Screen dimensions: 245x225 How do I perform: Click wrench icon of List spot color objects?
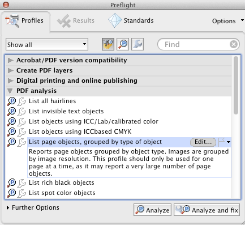22,193
